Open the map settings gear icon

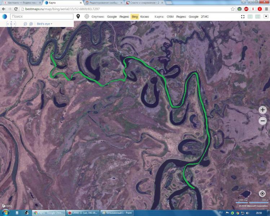coord(87,17)
